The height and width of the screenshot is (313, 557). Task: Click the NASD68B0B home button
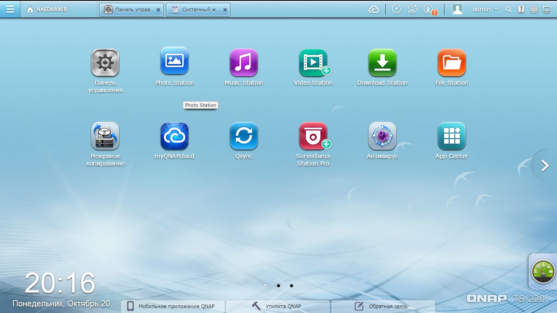click(47, 9)
